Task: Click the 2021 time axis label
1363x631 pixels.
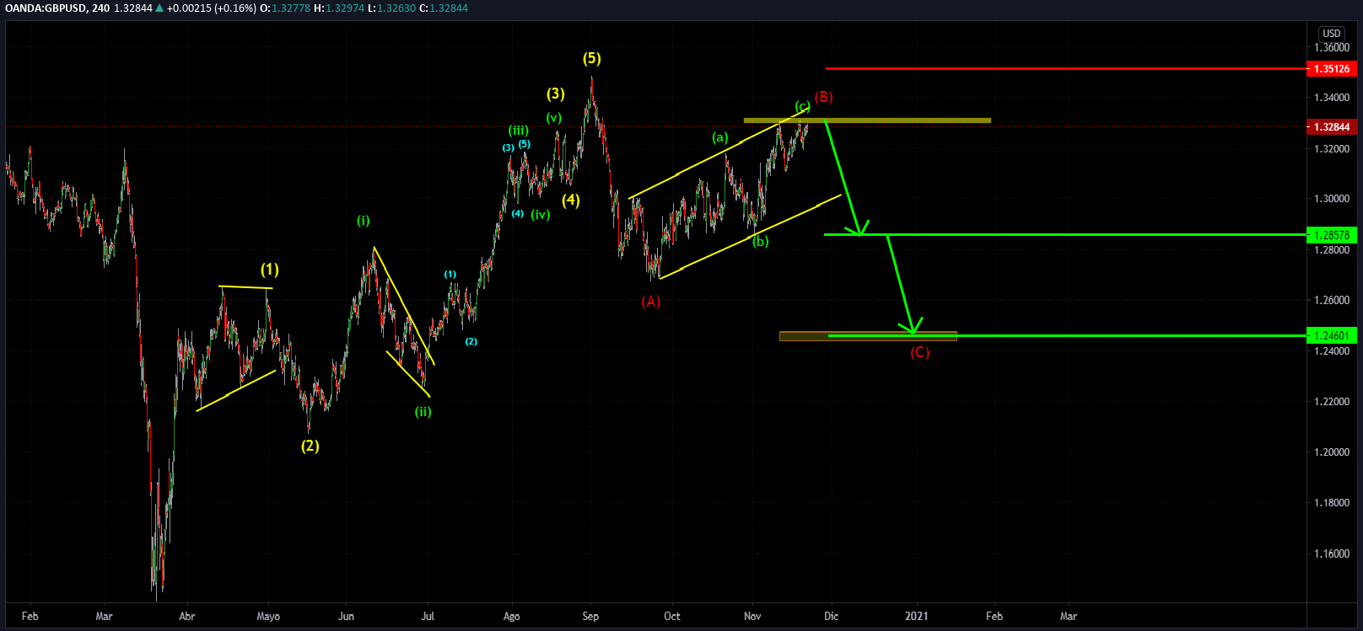Action: pyautogui.click(x=917, y=617)
